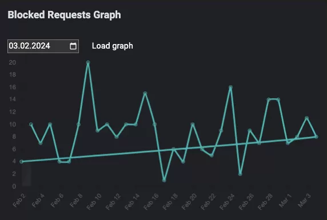Select the data point at value 16
The image size is (327, 220).
230,87
